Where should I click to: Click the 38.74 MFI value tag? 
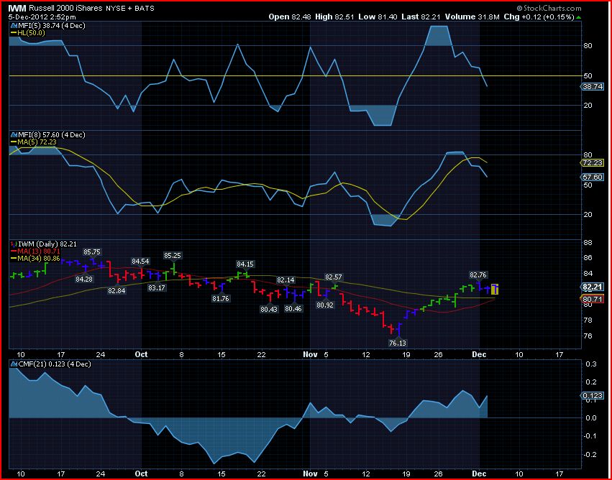[592, 86]
